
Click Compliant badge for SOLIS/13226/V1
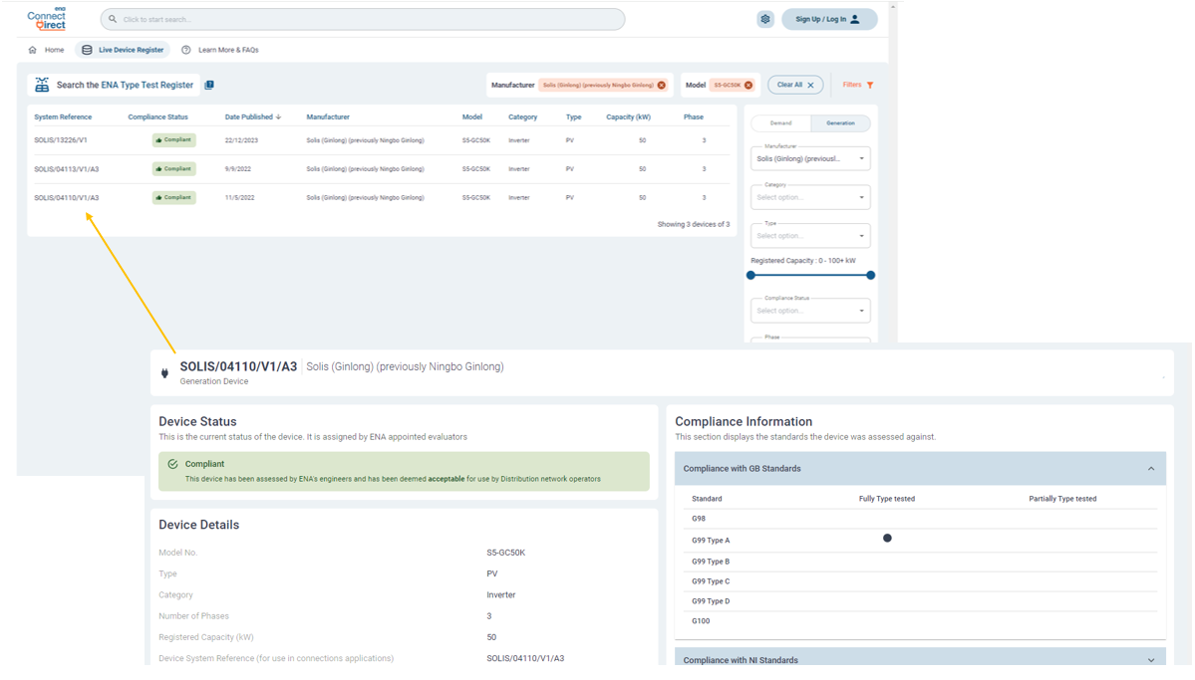(x=173, y=140)
